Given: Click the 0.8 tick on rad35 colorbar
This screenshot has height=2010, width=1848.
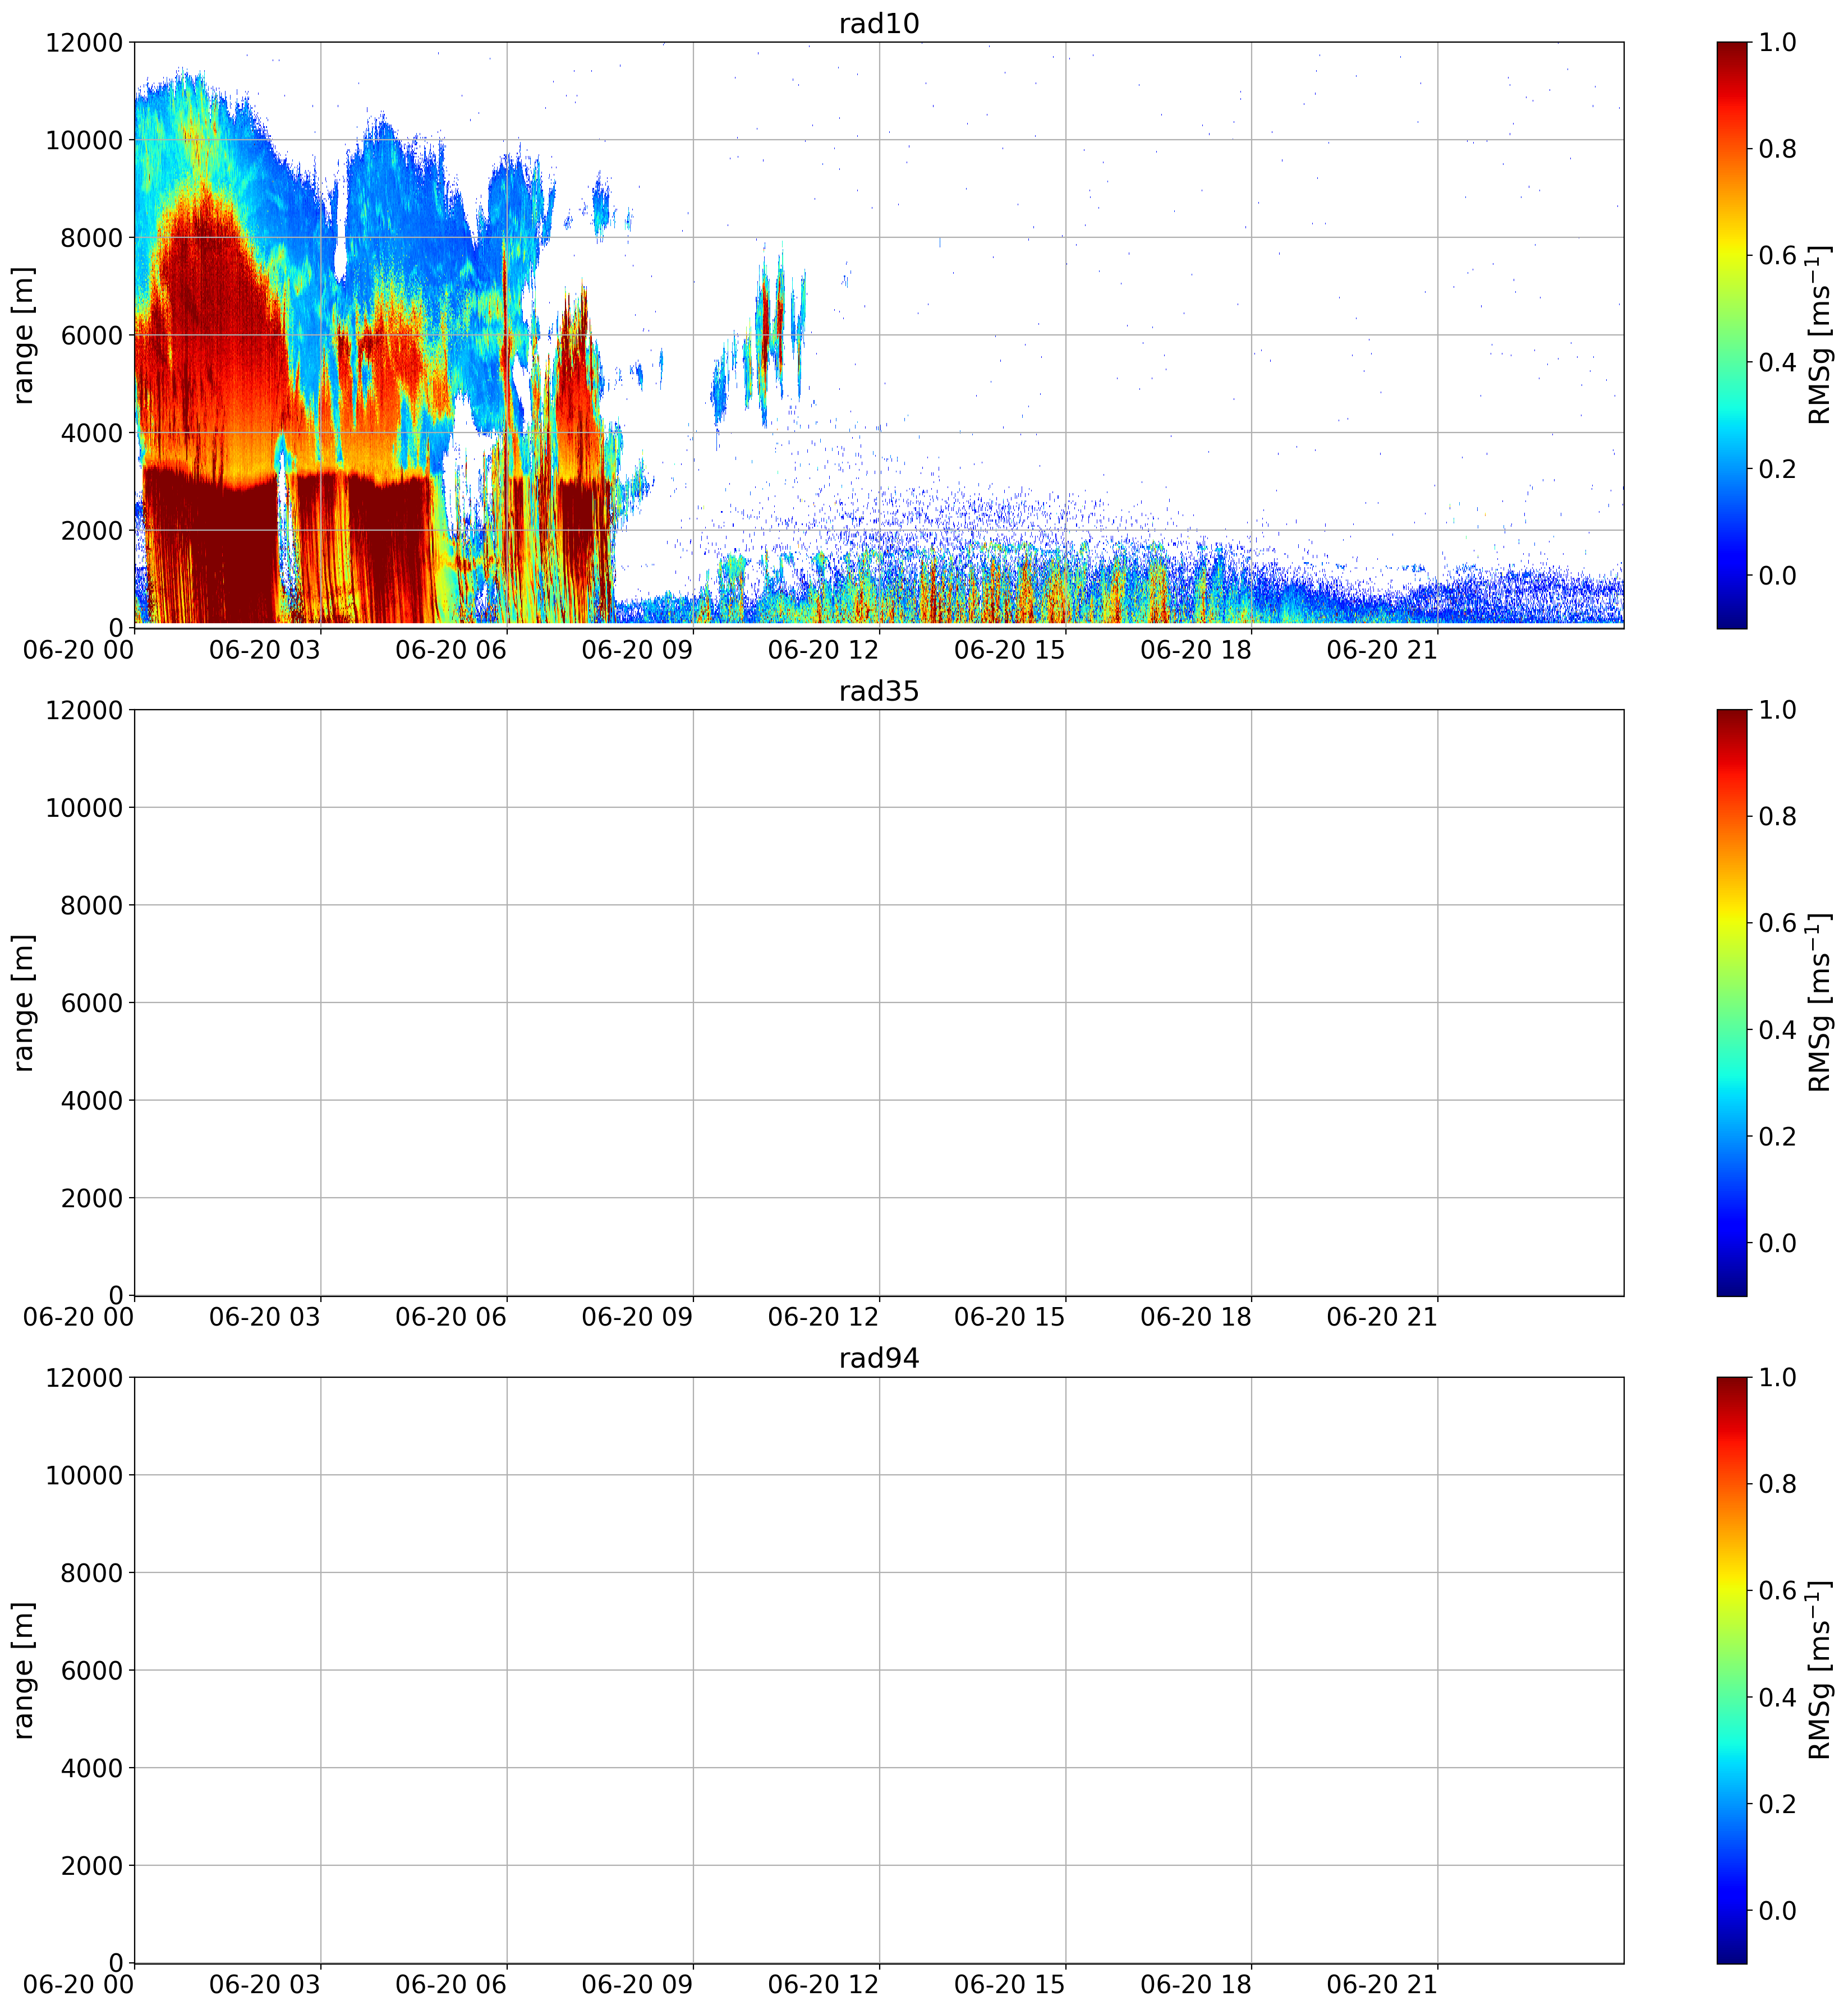Looking at the screenshot, I should 1777,816.
